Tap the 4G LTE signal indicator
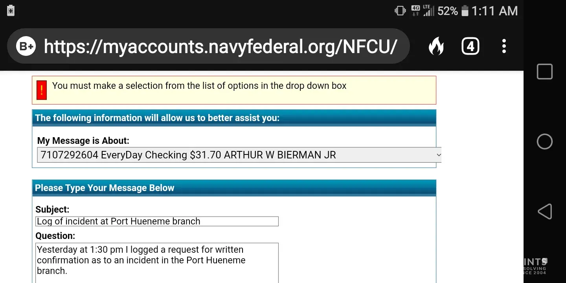The height and width of the screenshot is (283, 566). pyautogui.click(x=423, y=11)
